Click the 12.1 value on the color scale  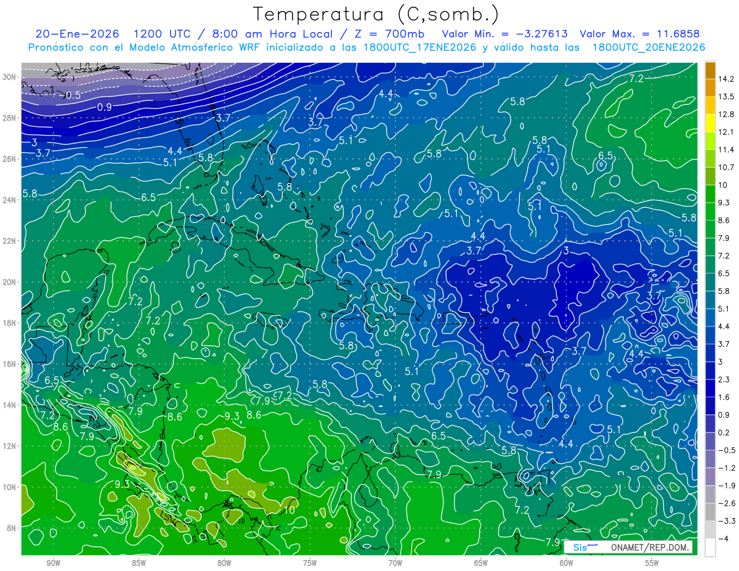coord(726,132)
